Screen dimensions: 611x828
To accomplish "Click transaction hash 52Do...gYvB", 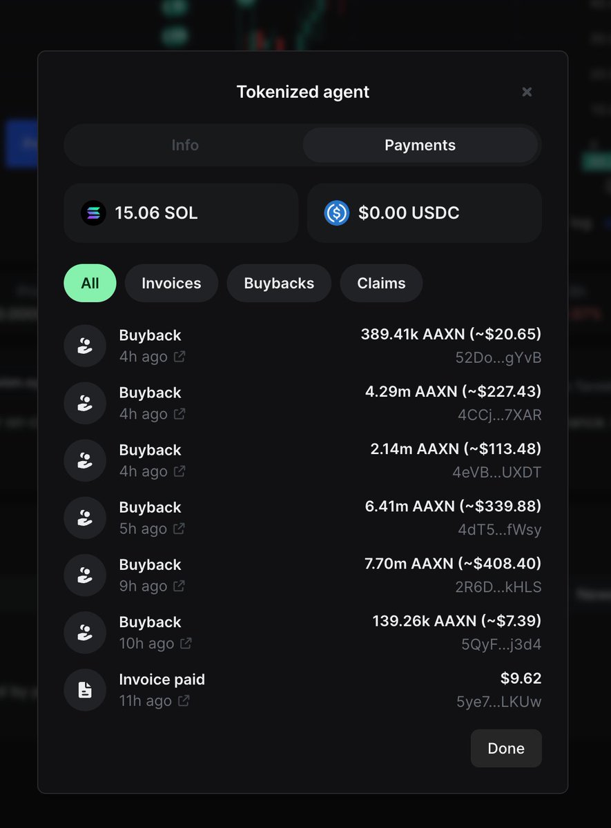I will tap(498, 357).
